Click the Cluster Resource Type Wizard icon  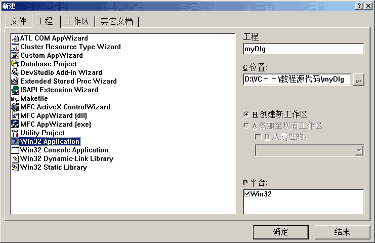(x=15, y=47)
